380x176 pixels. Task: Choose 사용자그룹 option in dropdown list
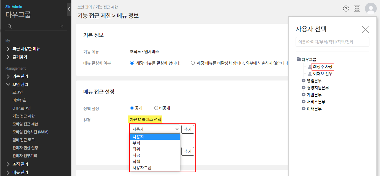coord(142,168)
